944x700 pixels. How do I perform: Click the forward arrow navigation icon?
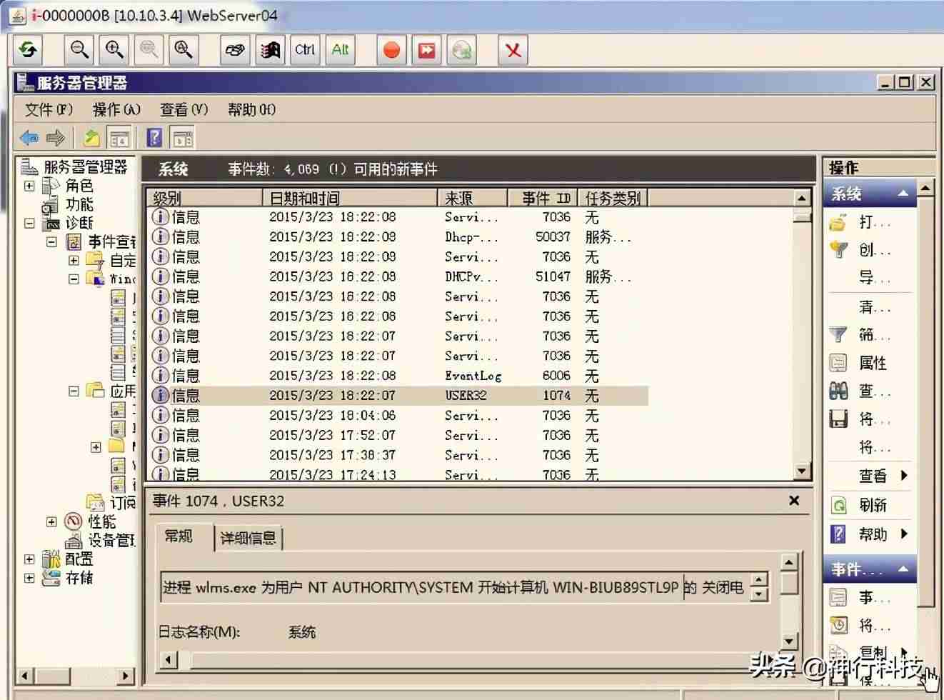pos(56,137)
